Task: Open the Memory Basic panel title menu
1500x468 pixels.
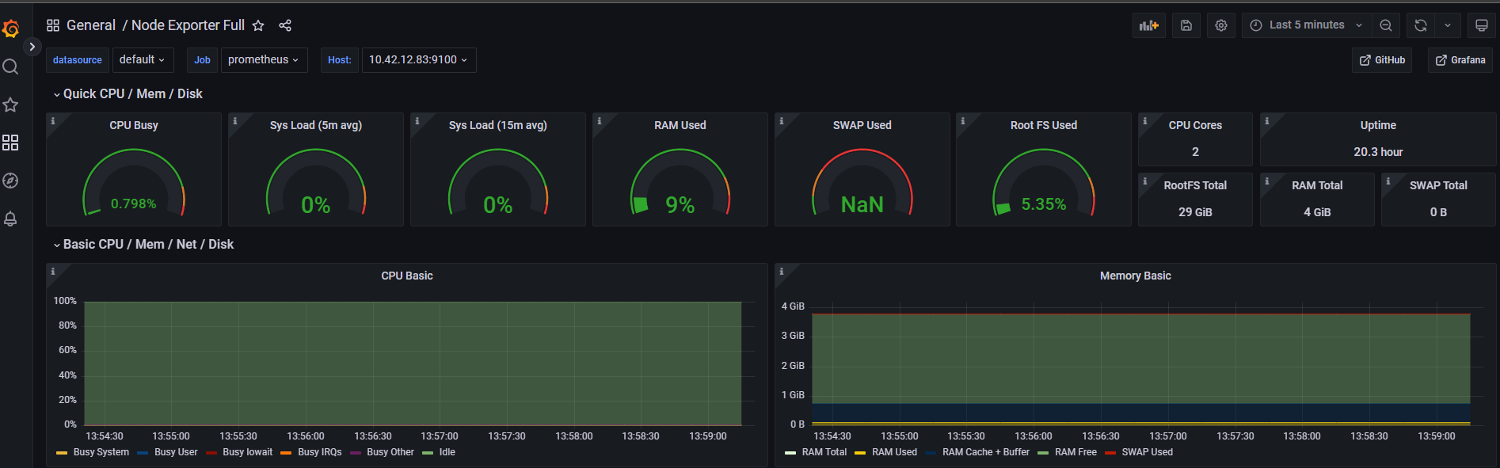Action: point(1135,276)
